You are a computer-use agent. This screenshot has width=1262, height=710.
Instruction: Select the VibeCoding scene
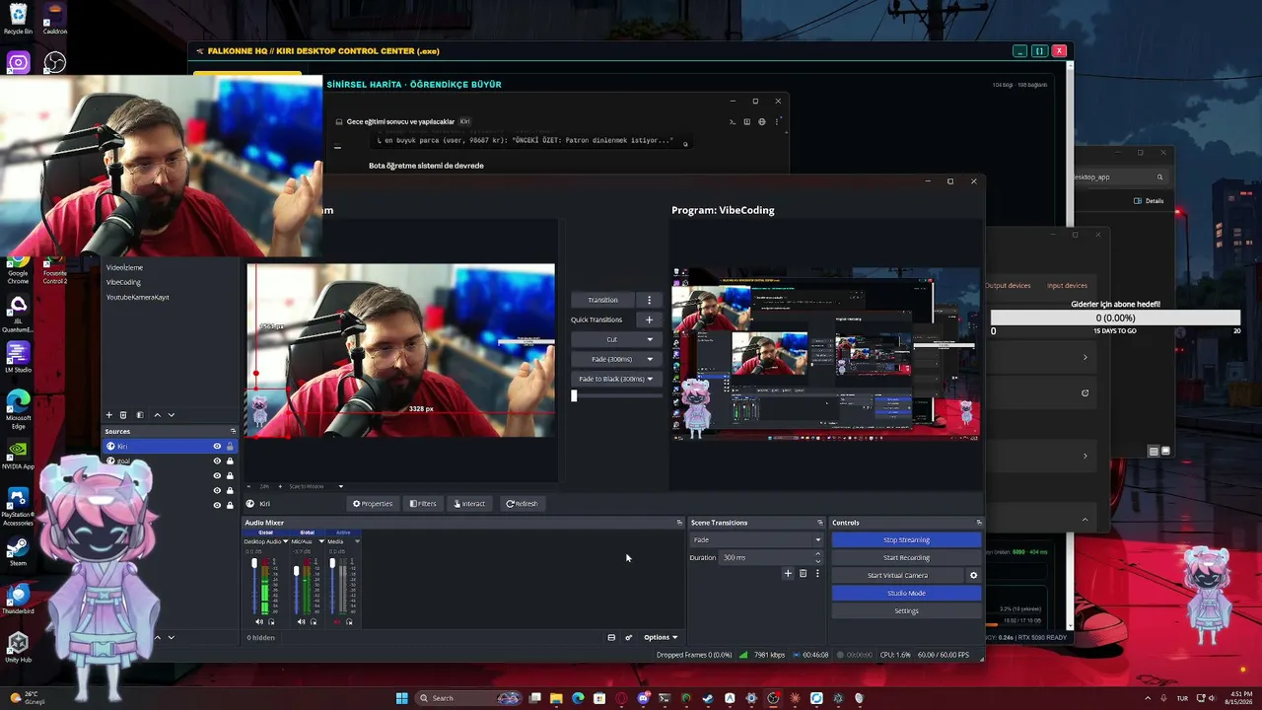pyautogui.click(x=123, y=282)
